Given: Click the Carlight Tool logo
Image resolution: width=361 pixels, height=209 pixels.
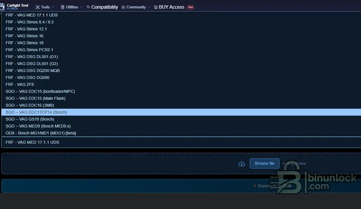Looking at the screenshot, I should pos(2,7).
